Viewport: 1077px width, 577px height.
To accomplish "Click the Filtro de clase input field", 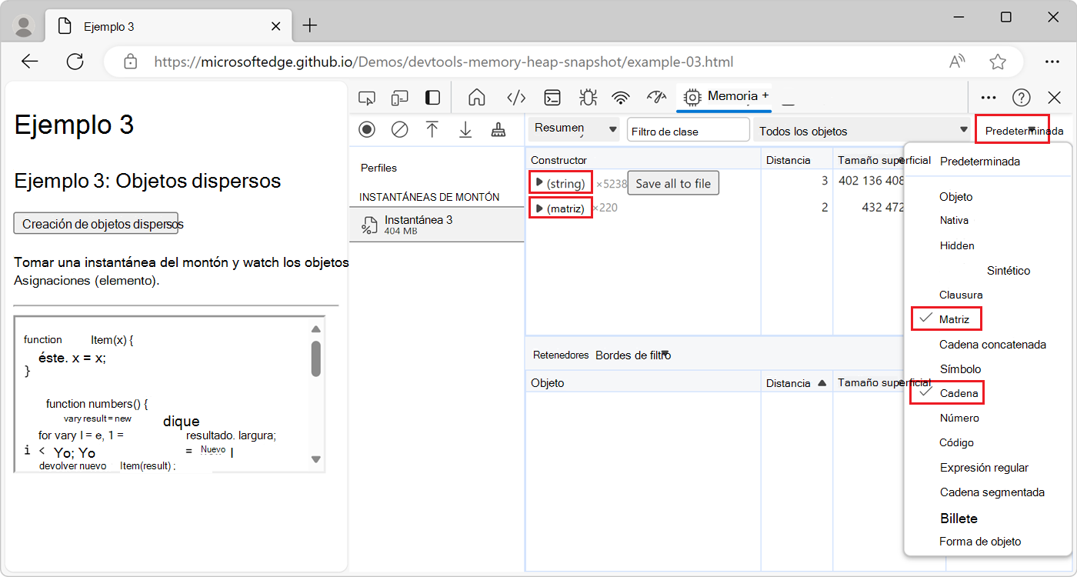I will 688,131.
